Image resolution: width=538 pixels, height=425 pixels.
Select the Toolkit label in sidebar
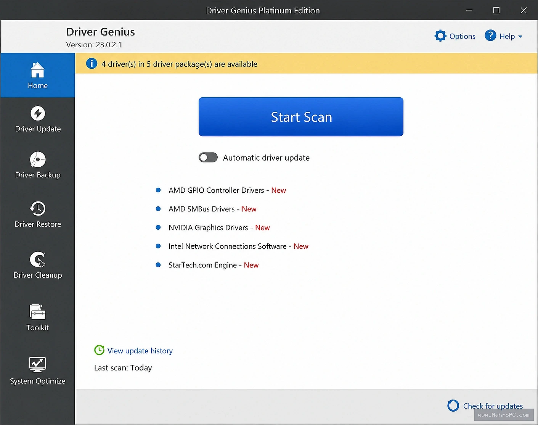coord(38,328)
